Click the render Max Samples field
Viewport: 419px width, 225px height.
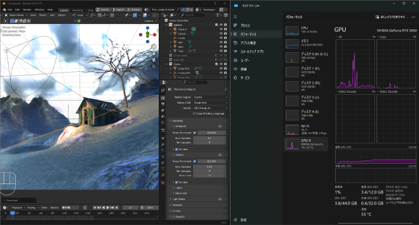coord(210,166)
